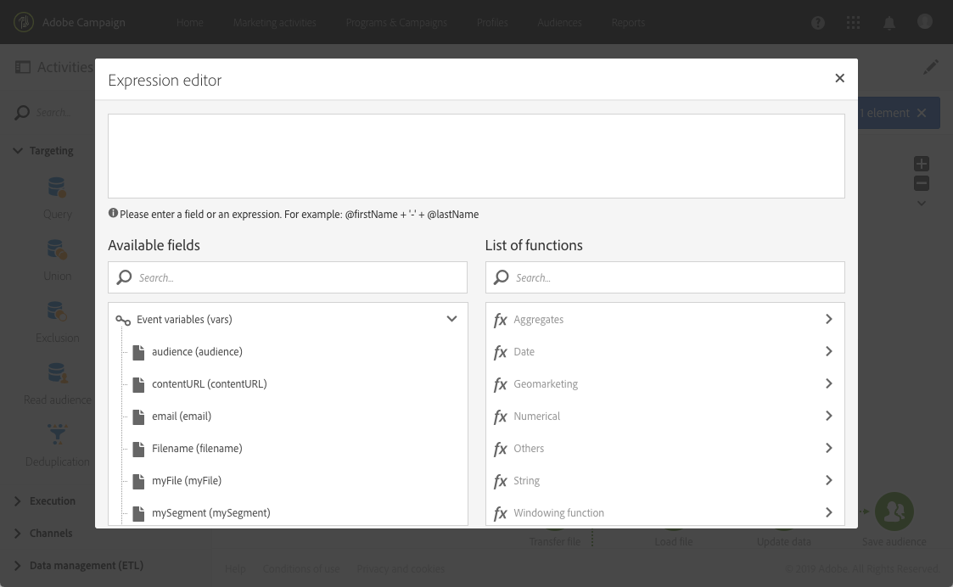Click the info icon below expression box
953x587 pixels.
point(113,214)
